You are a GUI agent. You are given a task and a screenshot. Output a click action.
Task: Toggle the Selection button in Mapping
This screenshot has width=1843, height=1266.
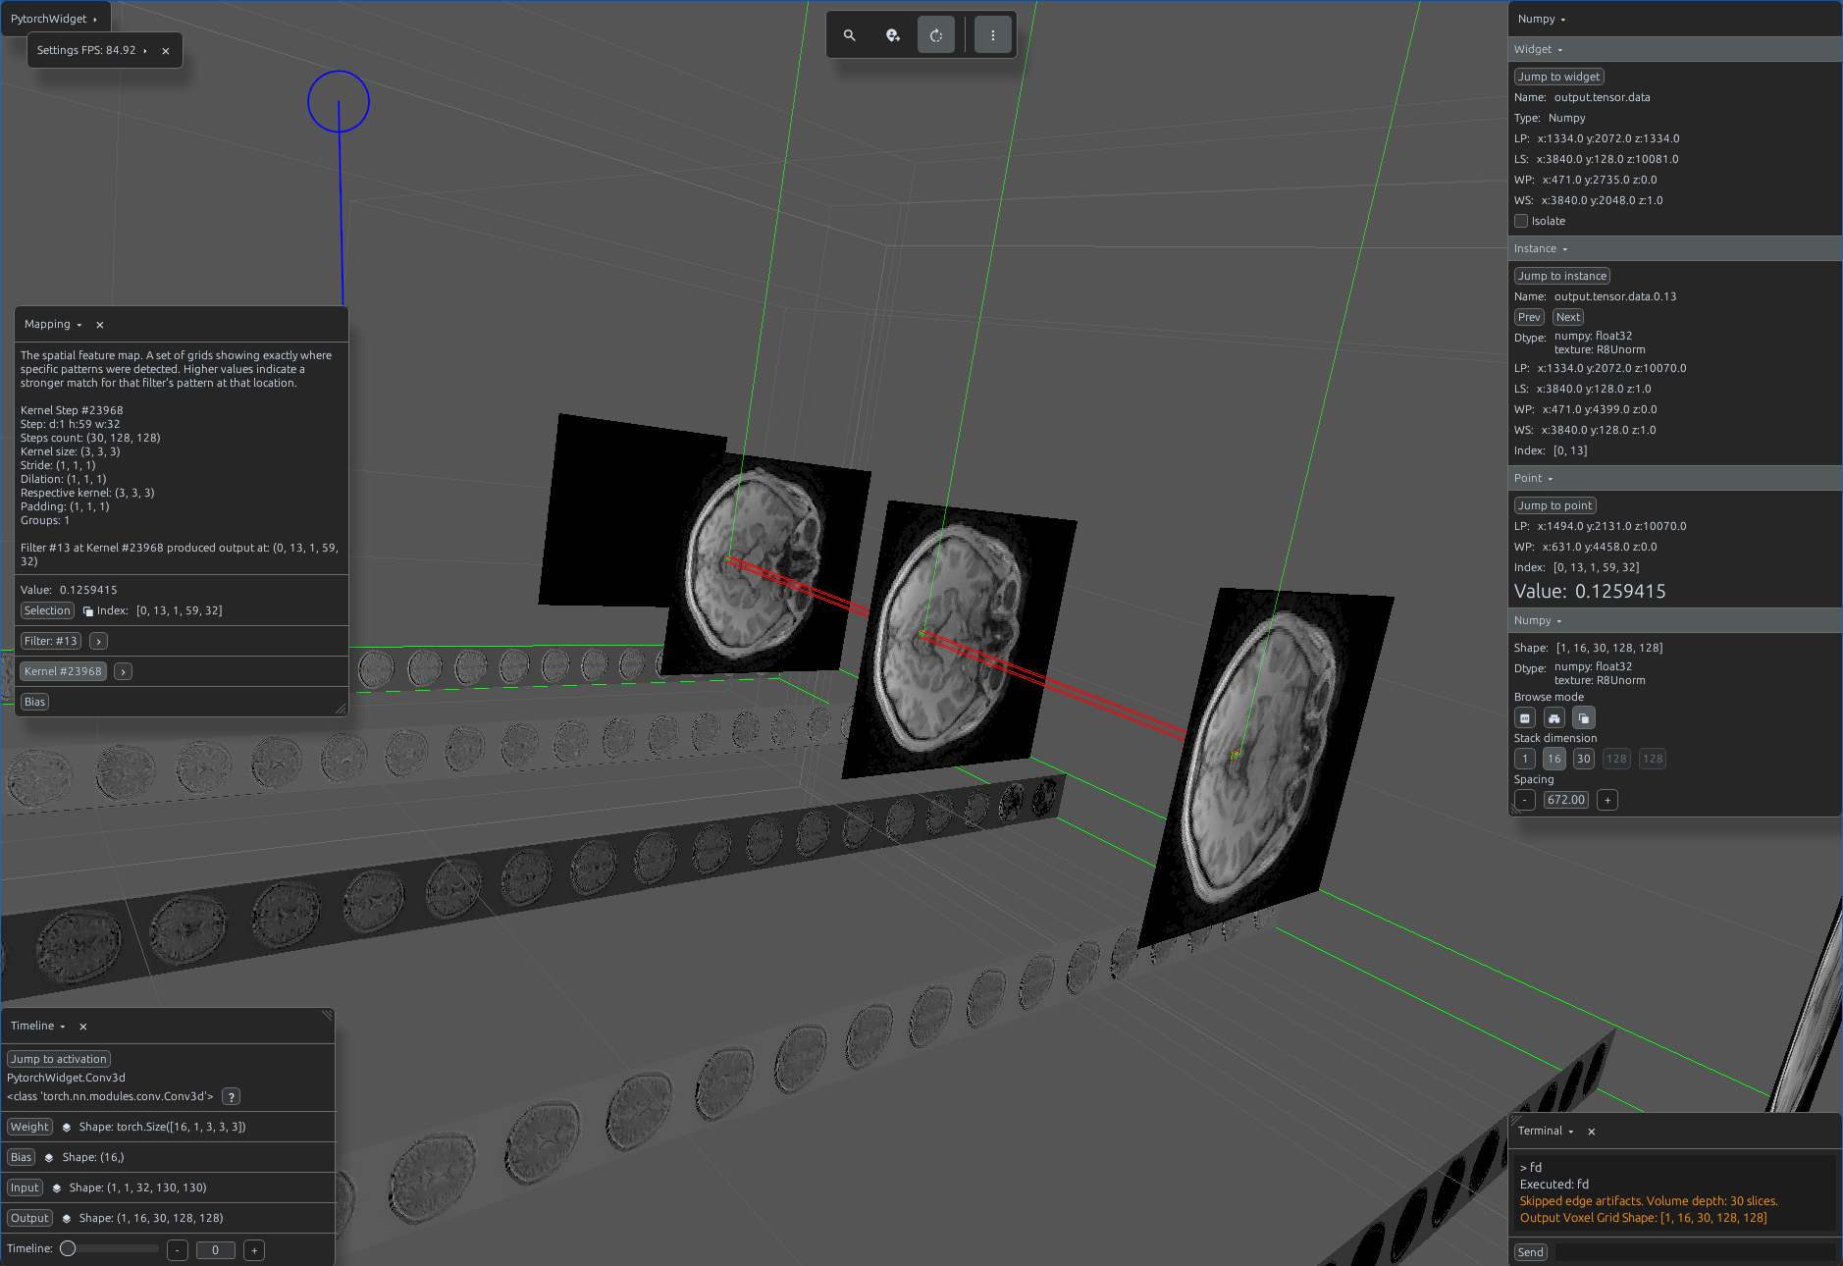pyautogui.click(x=47, y=611)
